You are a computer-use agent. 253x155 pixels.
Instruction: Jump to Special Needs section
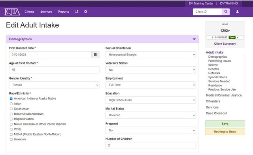pos(217,77)
